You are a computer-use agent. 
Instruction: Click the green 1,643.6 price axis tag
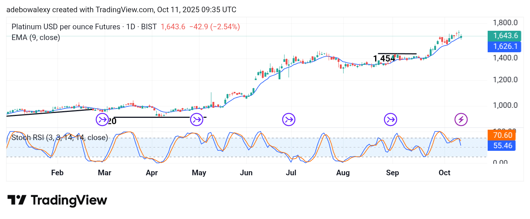(504, 36)
